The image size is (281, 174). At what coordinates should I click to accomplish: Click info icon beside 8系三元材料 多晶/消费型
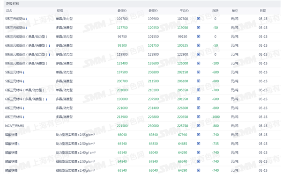click(23, 117)
